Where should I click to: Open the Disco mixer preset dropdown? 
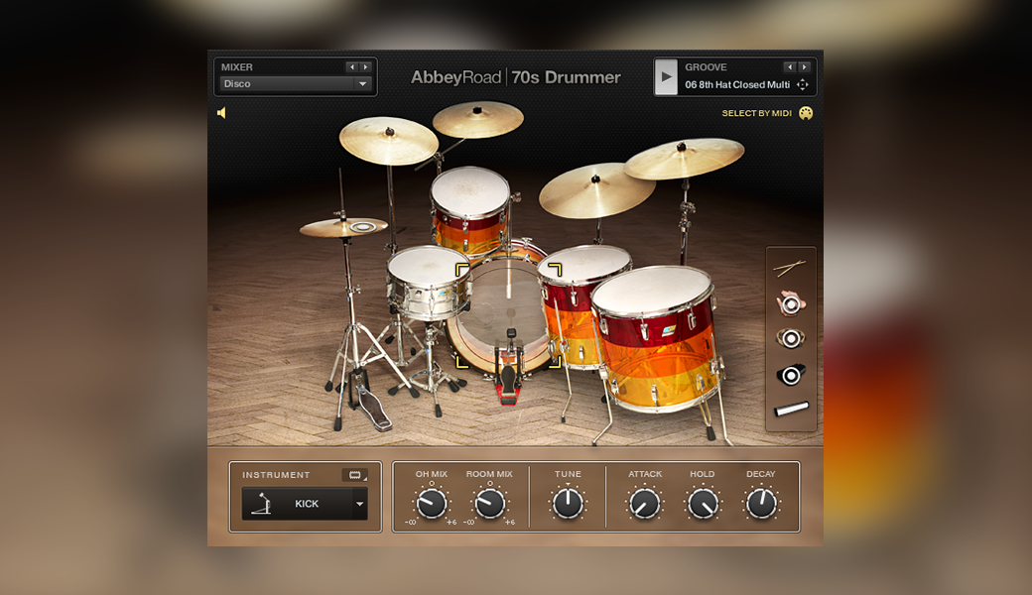click(x=296, y=83)
